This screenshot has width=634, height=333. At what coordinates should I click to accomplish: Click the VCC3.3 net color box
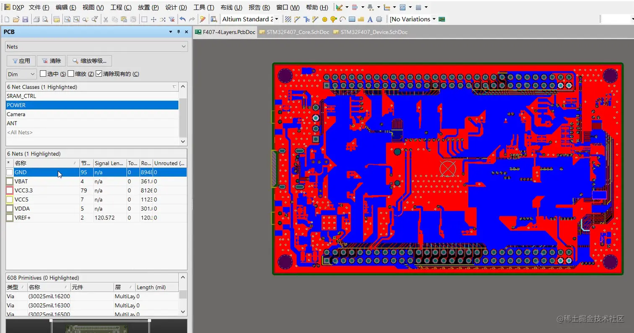coord(10,190)
